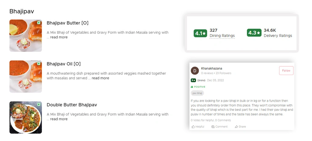This screenshot has width=312, height=141.
Task: Expand read more under Bhajipav Butter
Action: point(59,37)
